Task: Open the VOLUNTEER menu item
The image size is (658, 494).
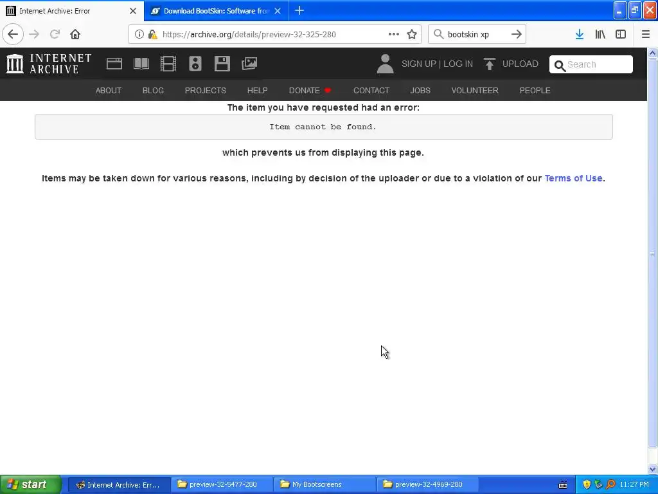Action: [x=475, y=90]
